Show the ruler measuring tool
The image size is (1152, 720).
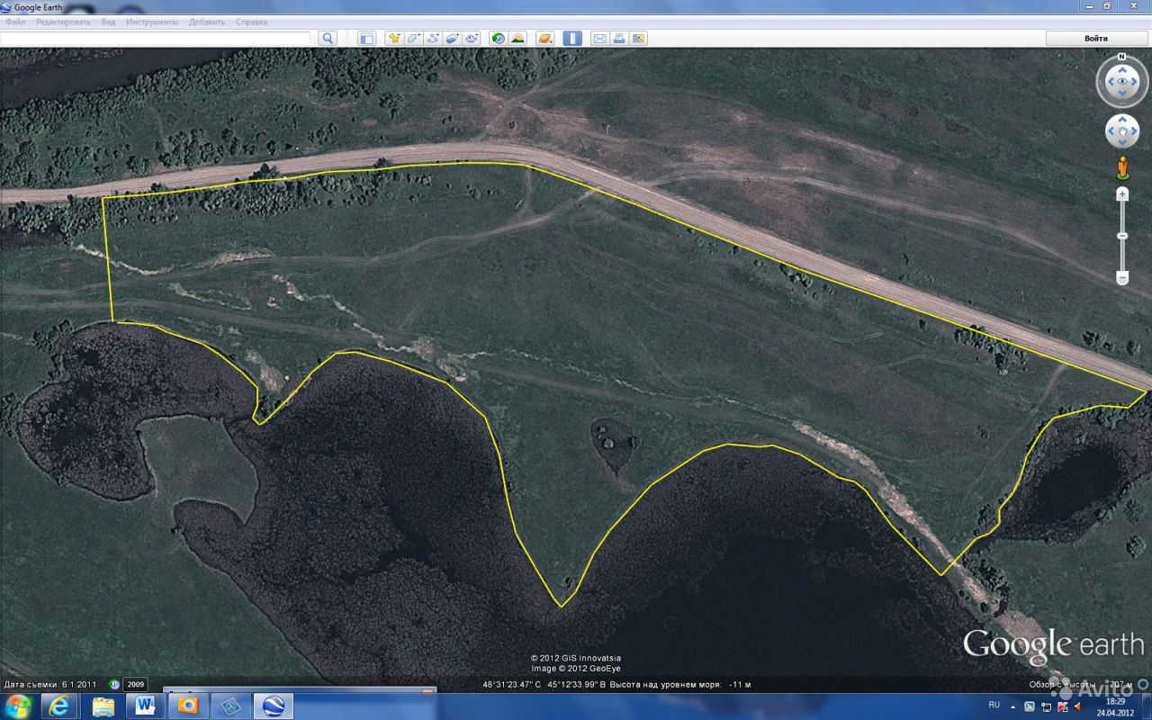click(x=572, y=38)
